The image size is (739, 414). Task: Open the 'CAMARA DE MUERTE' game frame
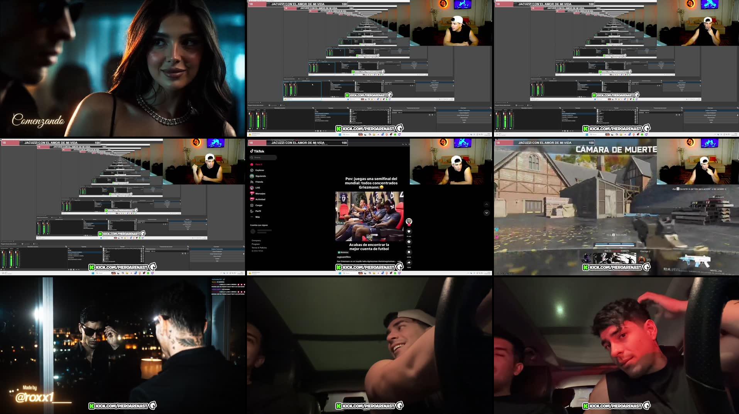point(616,207)
